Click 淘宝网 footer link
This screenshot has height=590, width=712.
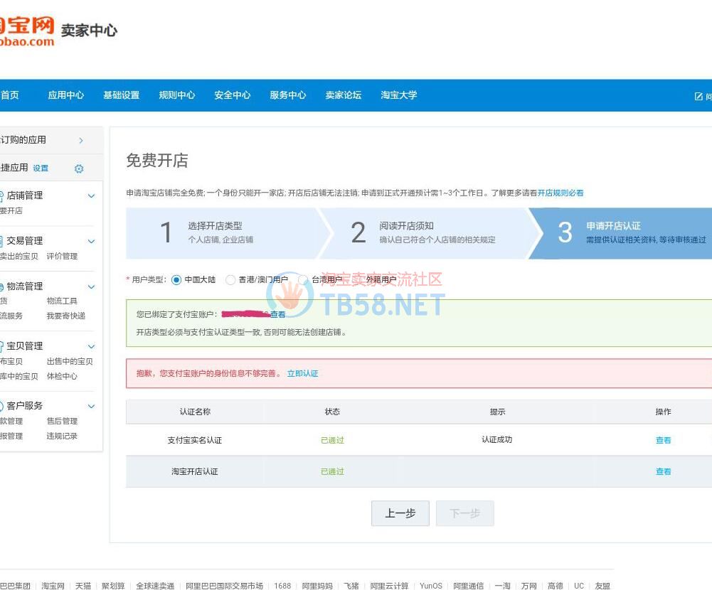point(53,586)
